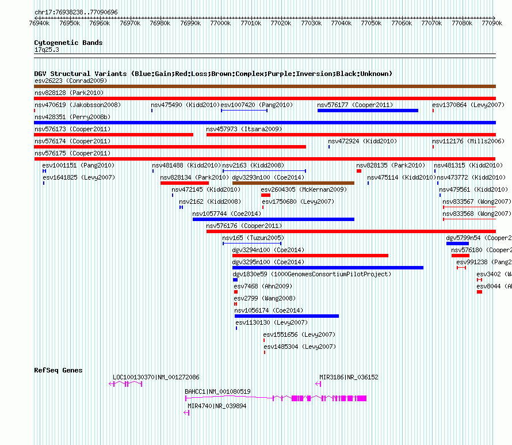Click the dgv3295n100 (Coe2014) blue bar
The width and height of the screenshot is (512, 445).
tap(328, 268)
